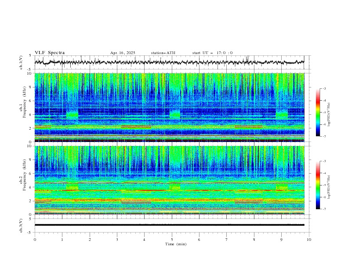Click time axis tick label "1"
348x269 pixels.
[x=62, y=240]
